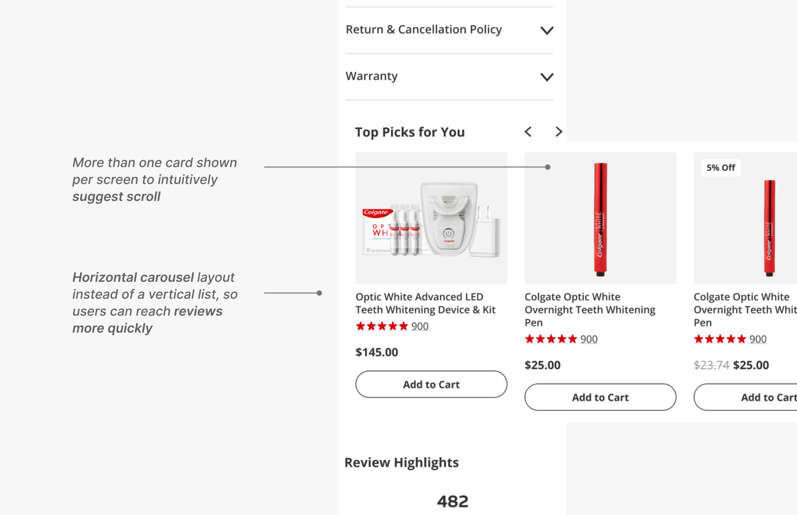Add the $145.00 LED Kit to cart

click(x=431, y=384)
